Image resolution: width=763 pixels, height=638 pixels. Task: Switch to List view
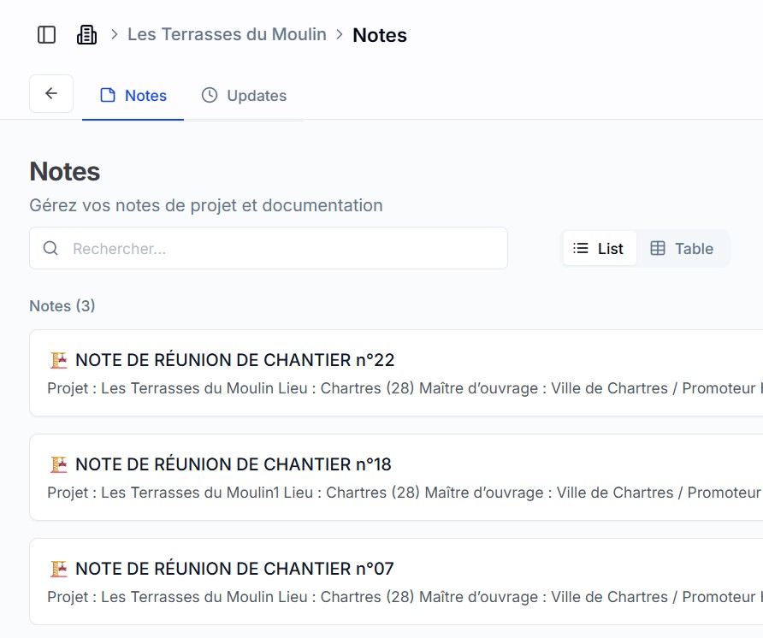click(600, 249)
